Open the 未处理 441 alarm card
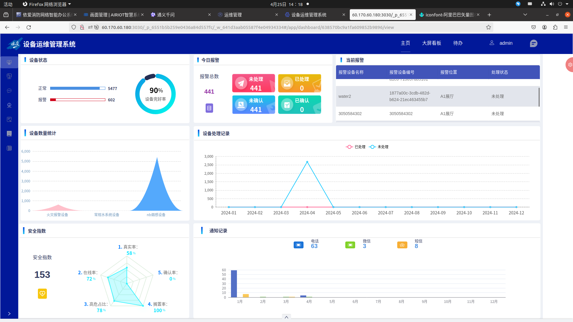Screen dimensions: 573x322 (x=254, y=83)
